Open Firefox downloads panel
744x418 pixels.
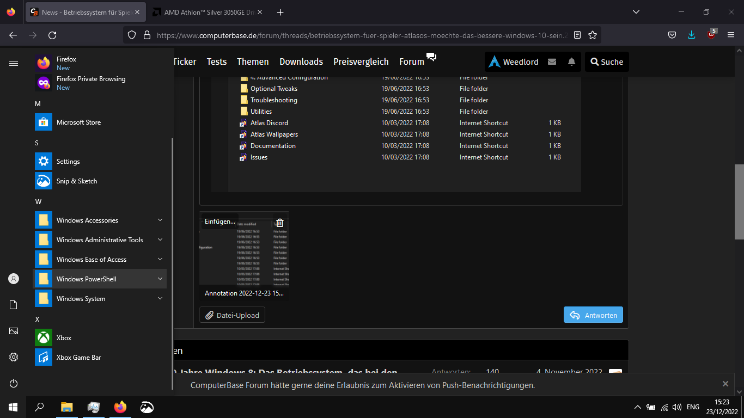tap(692, 35)
